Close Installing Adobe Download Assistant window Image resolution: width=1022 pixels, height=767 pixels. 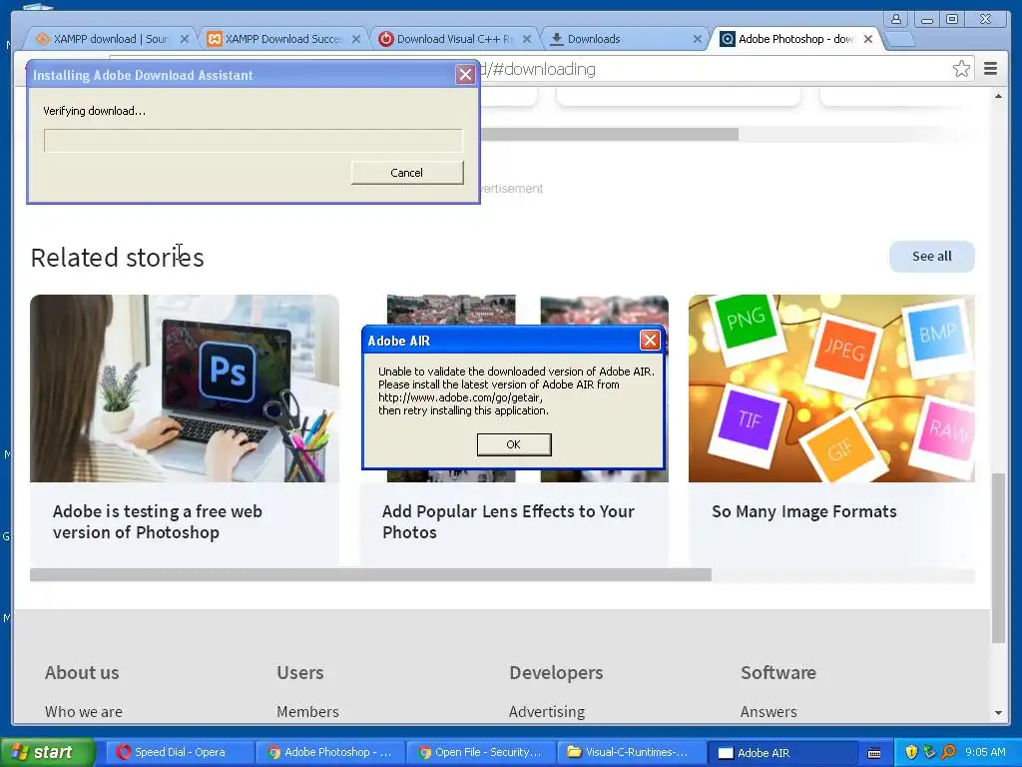pos(465,75)
